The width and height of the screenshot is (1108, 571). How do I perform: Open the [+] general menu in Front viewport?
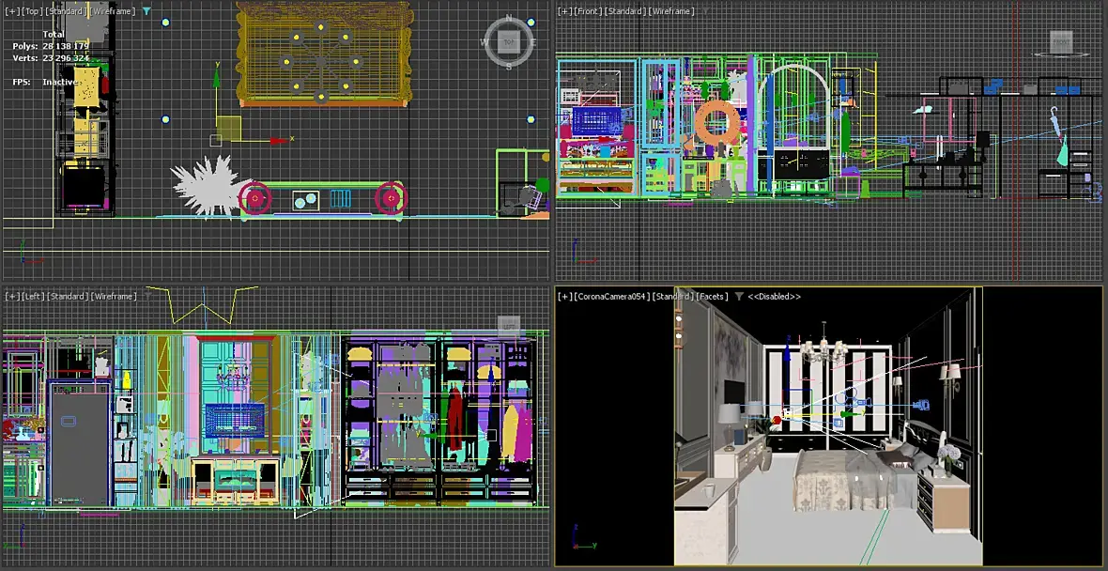(x=564, y=11)
